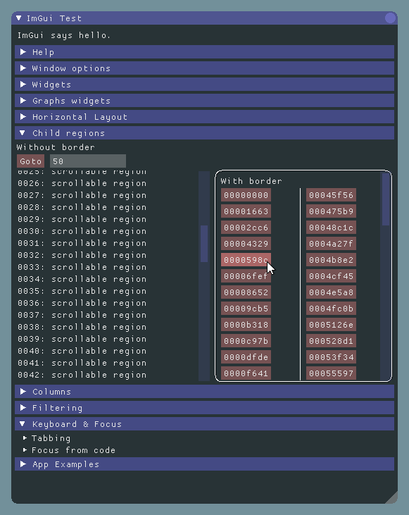This screenshot has height=515, width=409.
Task: Click text '0026: scrollable region'
Action: tap(82, 183)
